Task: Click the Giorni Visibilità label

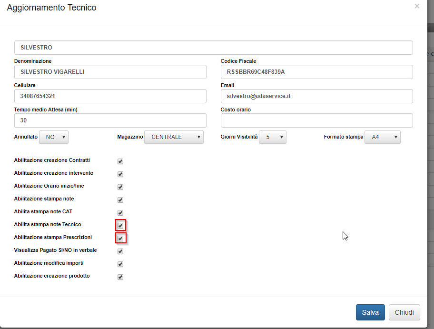Action: tap(239, 137)
